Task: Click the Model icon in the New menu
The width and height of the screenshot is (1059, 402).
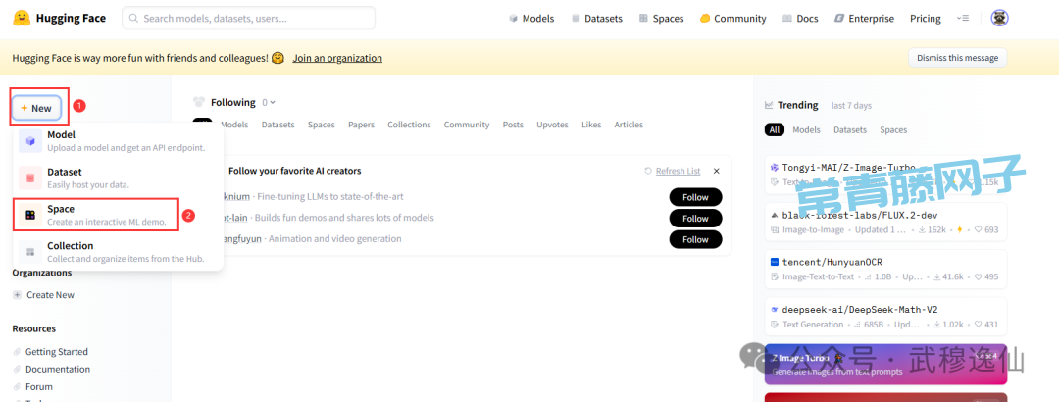Action: 30,141
